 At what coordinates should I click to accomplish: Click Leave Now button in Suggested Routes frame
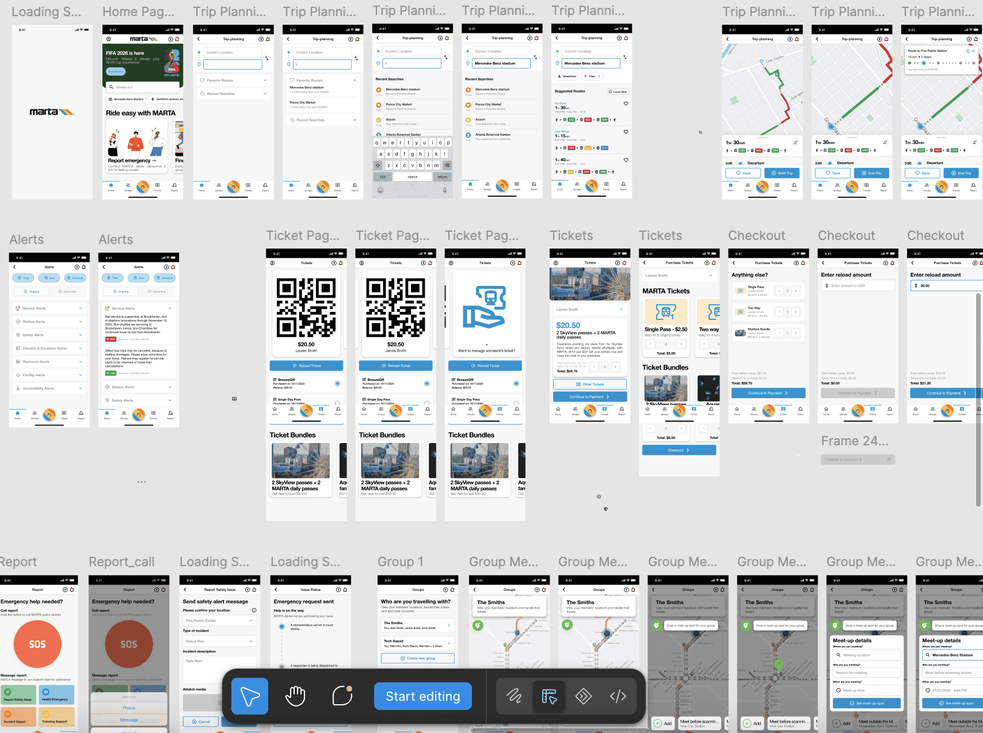click(x=618, y=91)
